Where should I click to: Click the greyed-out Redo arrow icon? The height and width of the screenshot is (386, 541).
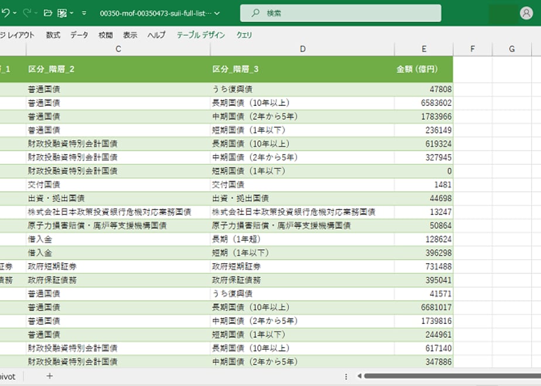26,13
